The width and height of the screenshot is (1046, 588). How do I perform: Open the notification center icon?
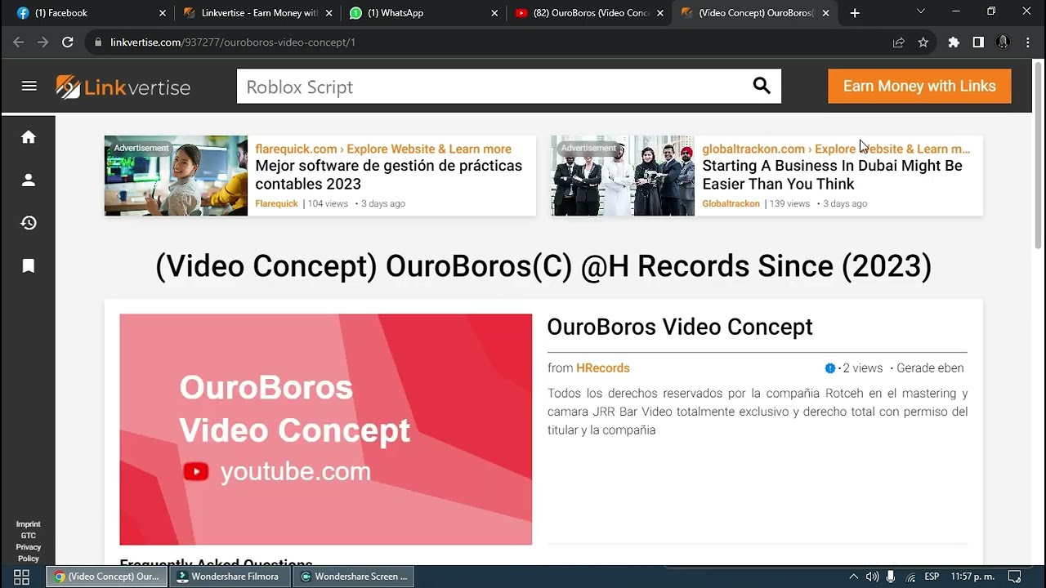1014,577
